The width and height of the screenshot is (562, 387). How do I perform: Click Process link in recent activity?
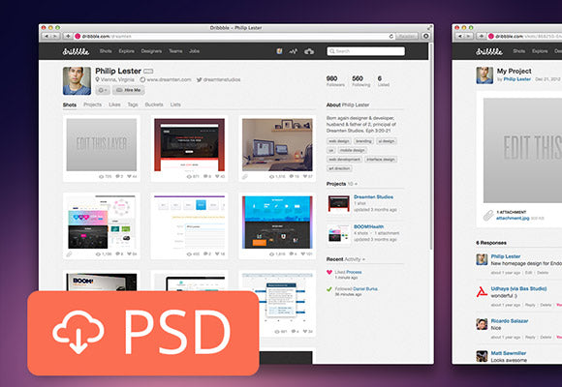coord(354,272)
